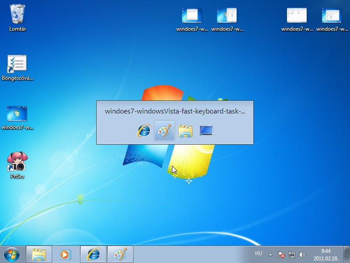Choose the Paint icon in task switcher
This screenshot has height=263, width=350.
coord(164,131)
